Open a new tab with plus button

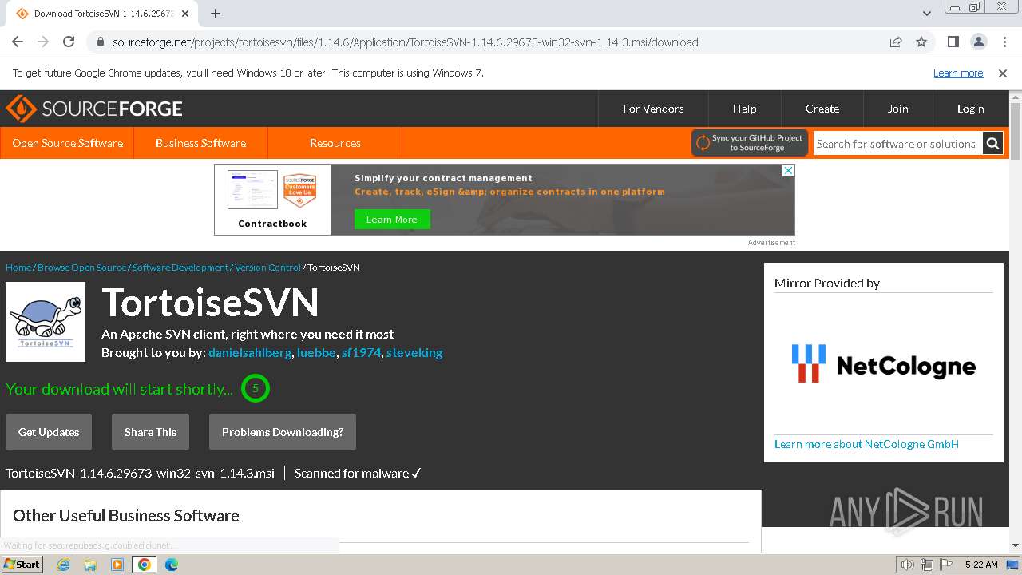216,14
